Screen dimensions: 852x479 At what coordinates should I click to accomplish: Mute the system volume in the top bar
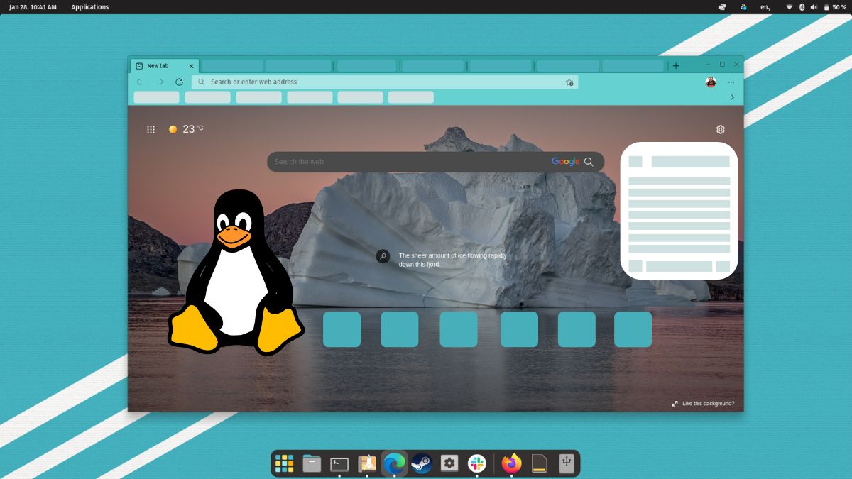(x=814, y=7)
